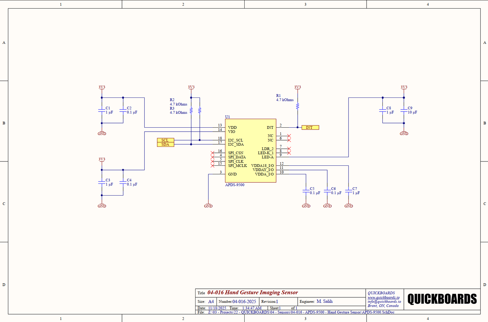Screen dimensions: 488x322
Task: Click the title '04-016 Hand Gesture Imaging Sensor'
Action: [x=253, y=292]
